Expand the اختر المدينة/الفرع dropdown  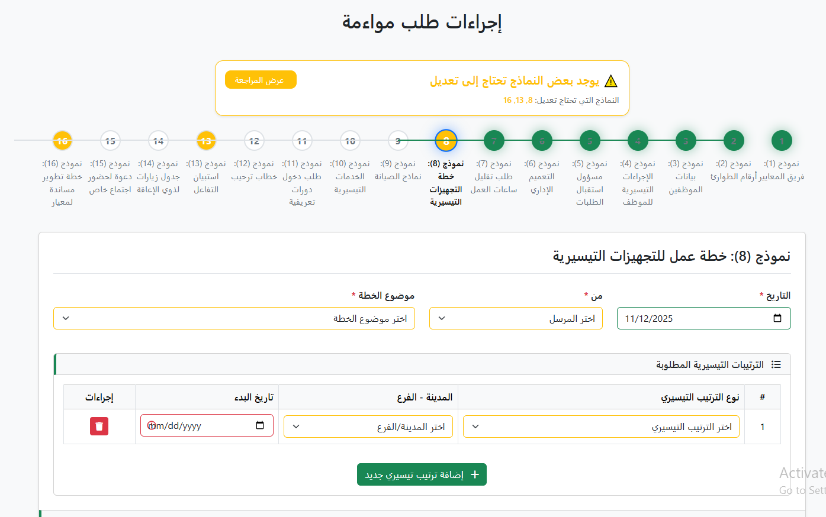tap(368, 426)
